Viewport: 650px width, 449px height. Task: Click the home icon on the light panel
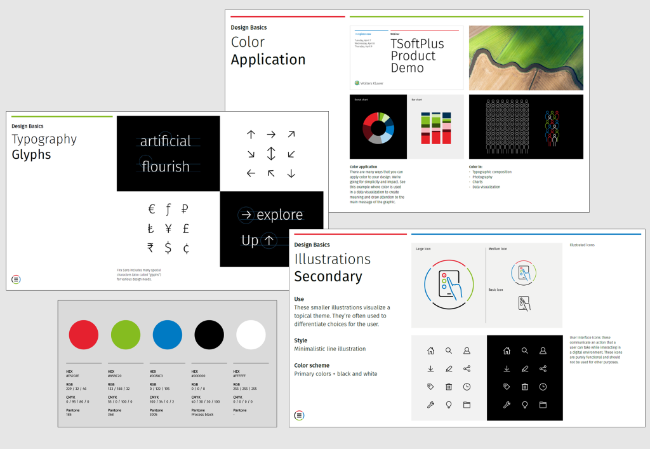coord(430,351)
